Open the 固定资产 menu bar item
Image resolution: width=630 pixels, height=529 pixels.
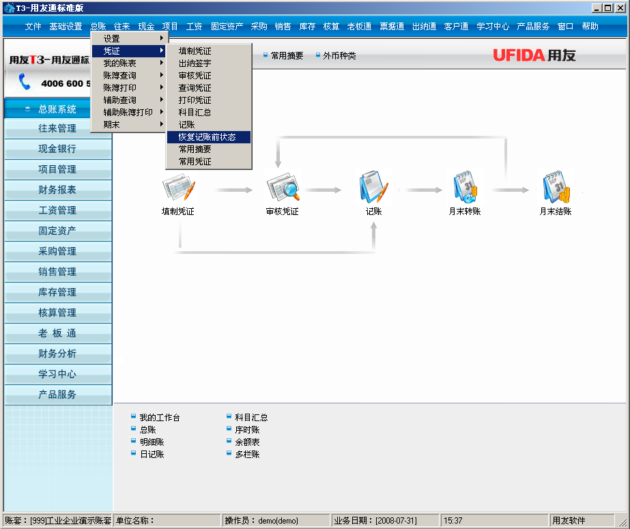pos(227,27)
